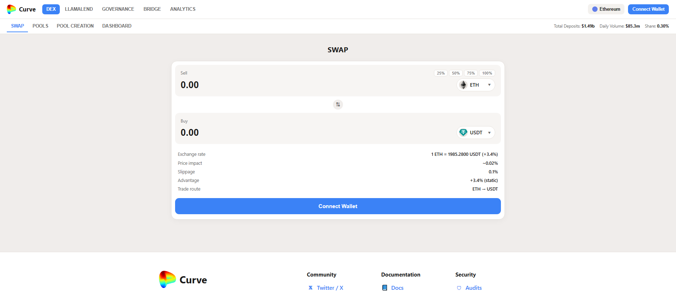Click the Advantage value +3.4% (static)
The height and width of the screenshot is (293, 676).
(x=484, y=181)
